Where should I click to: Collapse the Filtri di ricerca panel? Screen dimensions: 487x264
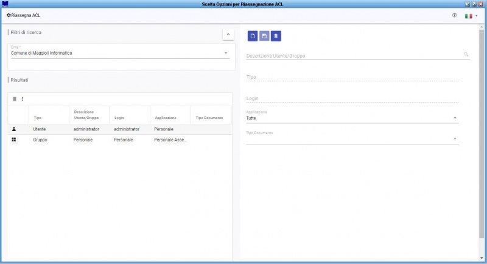(228, 35)
